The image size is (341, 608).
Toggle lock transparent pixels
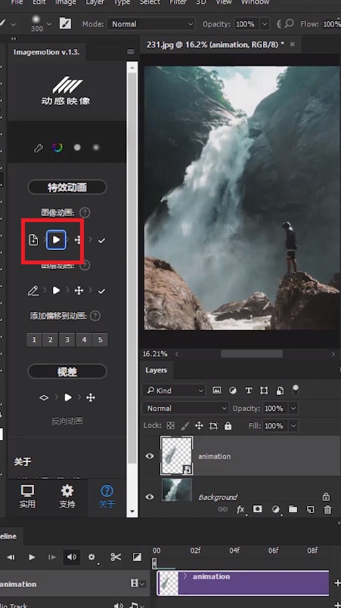tap(171, 425)
